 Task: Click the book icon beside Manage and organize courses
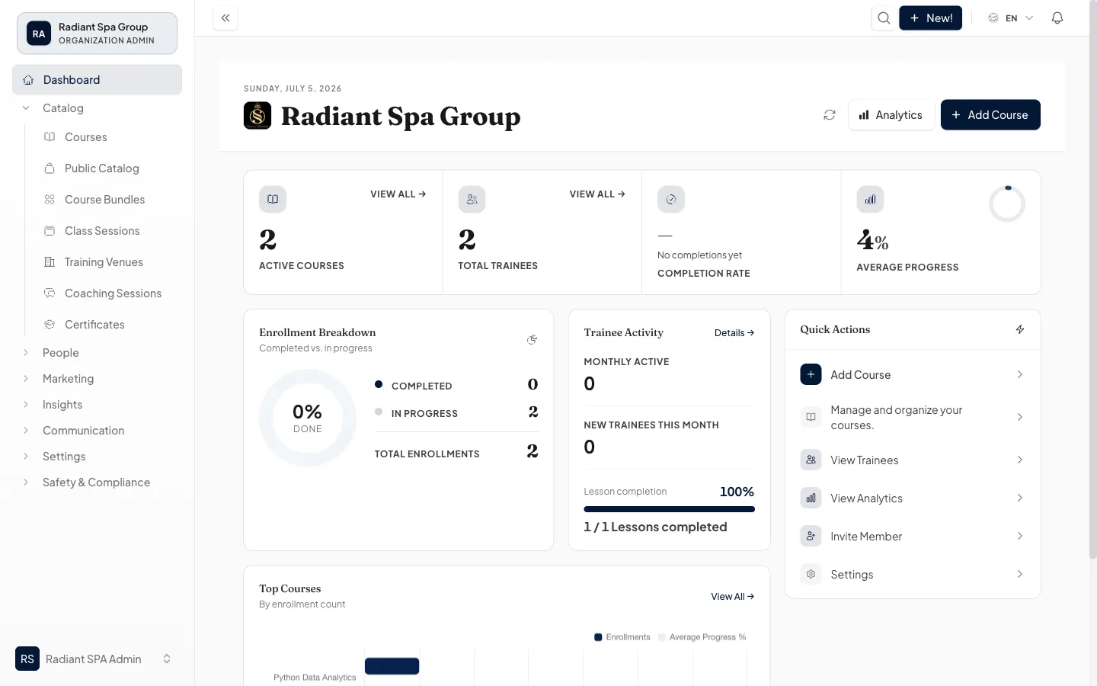click(x=811, y=417)
